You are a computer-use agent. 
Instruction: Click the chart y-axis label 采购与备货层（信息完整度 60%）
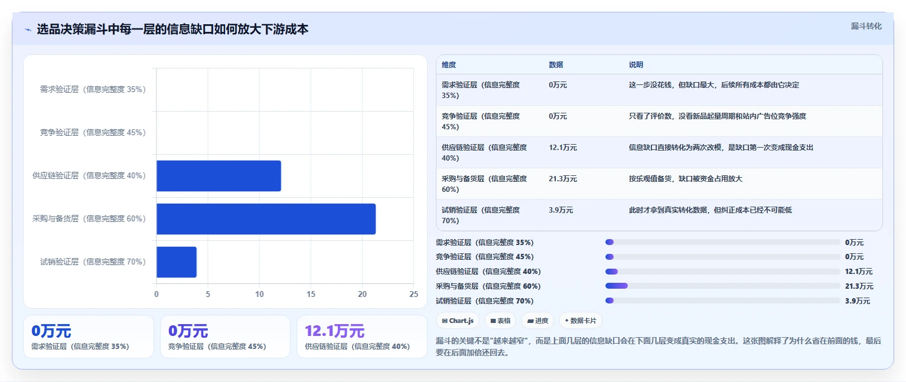(89, 219)
